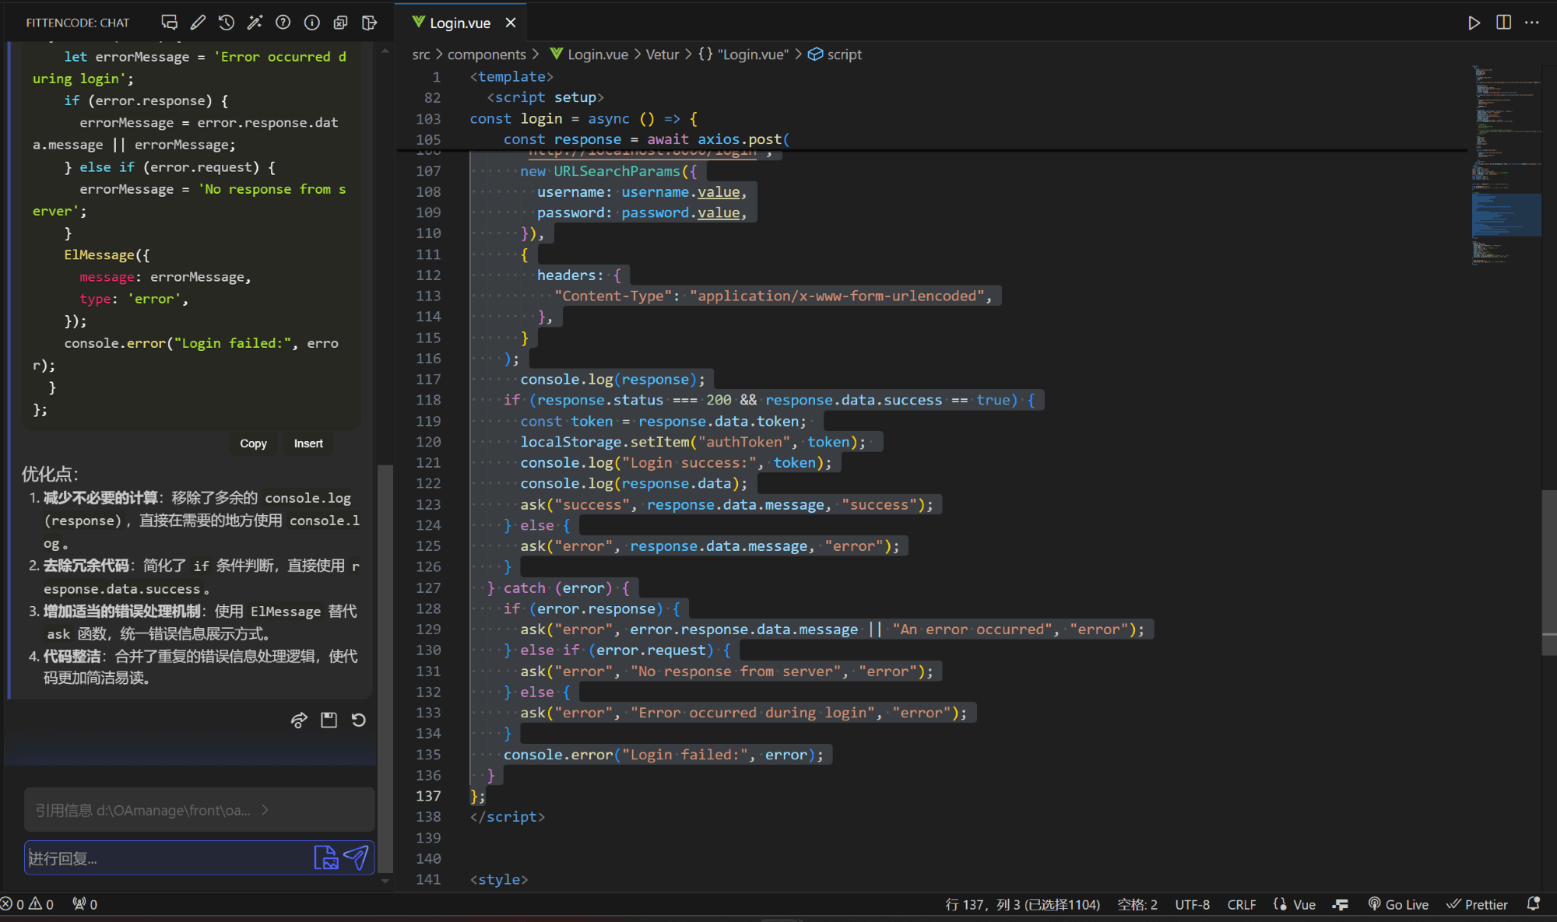The image size is (1557, 922).
Task: Open the "Login.vue" object breadcrumb
Action: [743, 54]
